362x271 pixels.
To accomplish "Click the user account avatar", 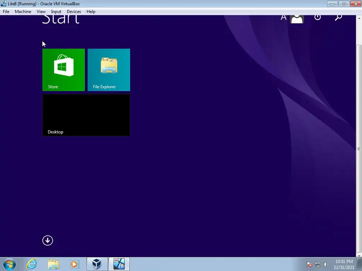I will (297, 19).
